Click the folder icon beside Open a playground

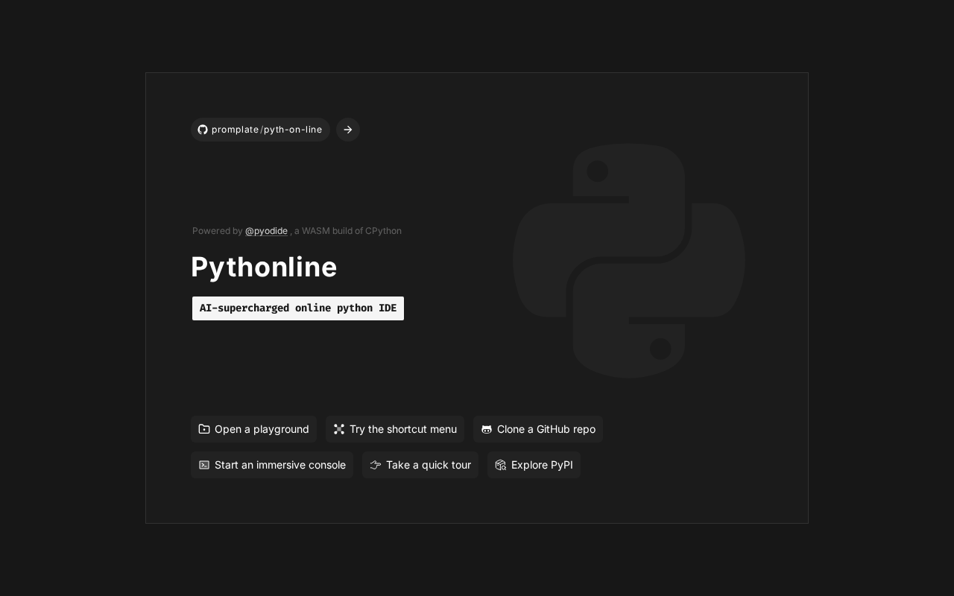(x=204, y=429)
